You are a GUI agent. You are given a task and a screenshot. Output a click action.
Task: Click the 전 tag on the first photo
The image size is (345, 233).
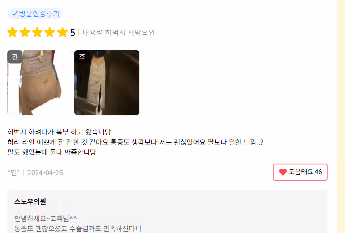click(x=15, y=57)
